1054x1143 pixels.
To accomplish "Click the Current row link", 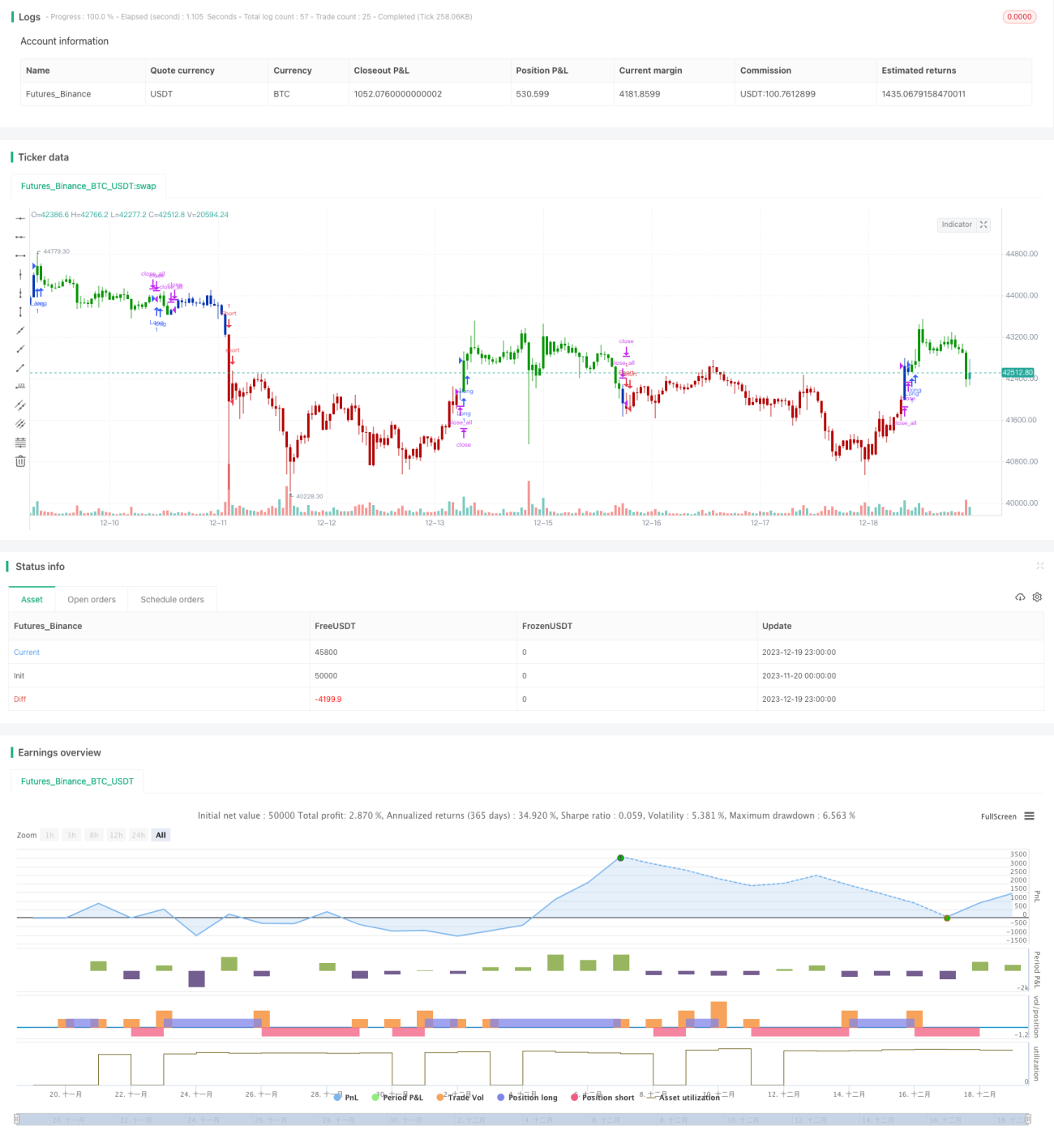I will pyautogui.click(x=27, y=653).
